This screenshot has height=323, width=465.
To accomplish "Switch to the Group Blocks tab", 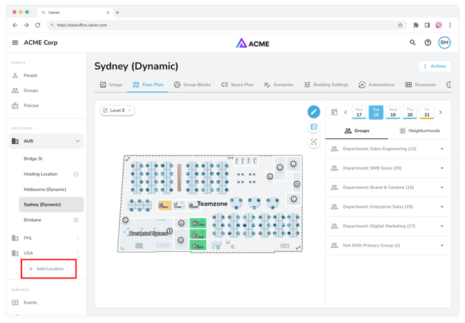I will click(192, 85).
